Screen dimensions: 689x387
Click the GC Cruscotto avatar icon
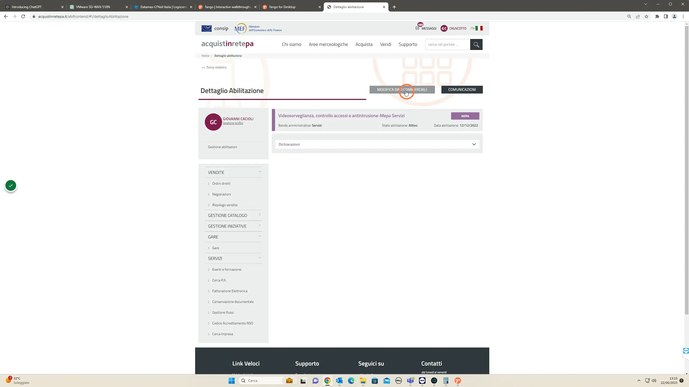click(444, 28)
